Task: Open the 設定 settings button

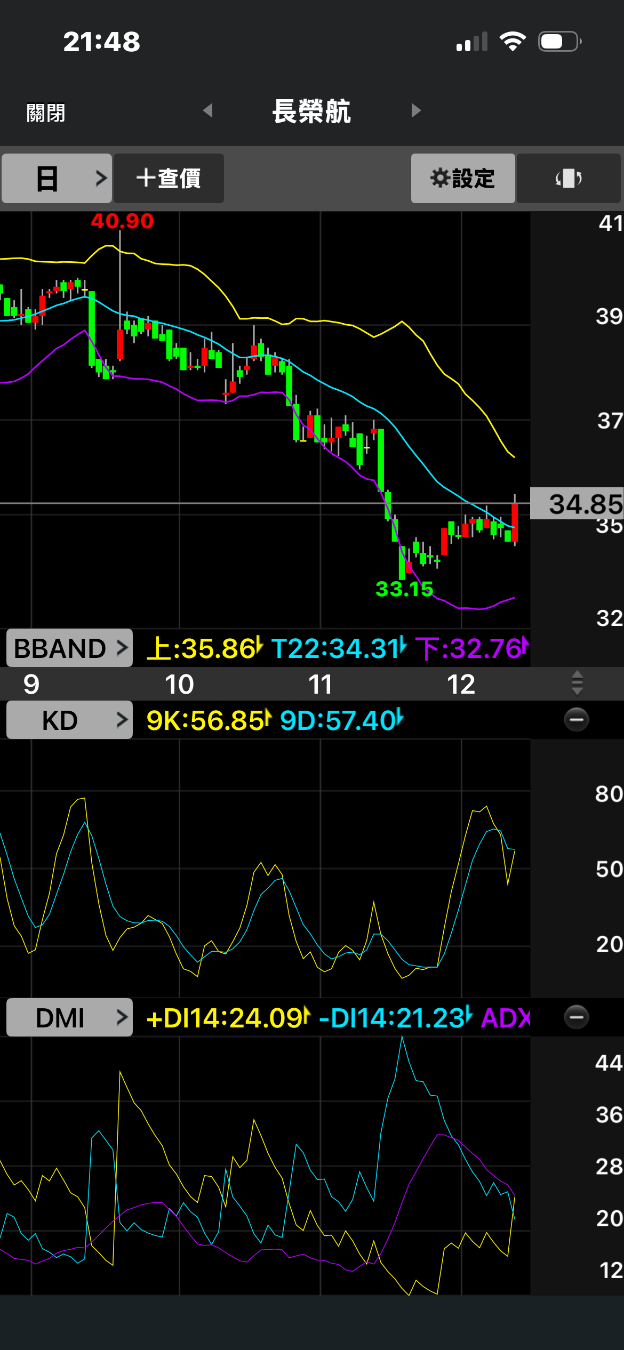Action: (x=463, y=178)
